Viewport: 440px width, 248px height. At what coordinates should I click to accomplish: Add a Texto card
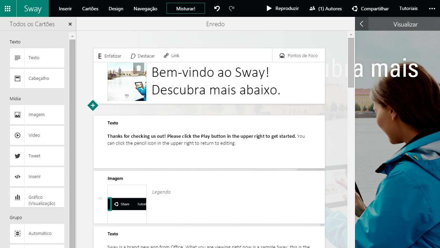pyautogui.click(x=37, y=58)
